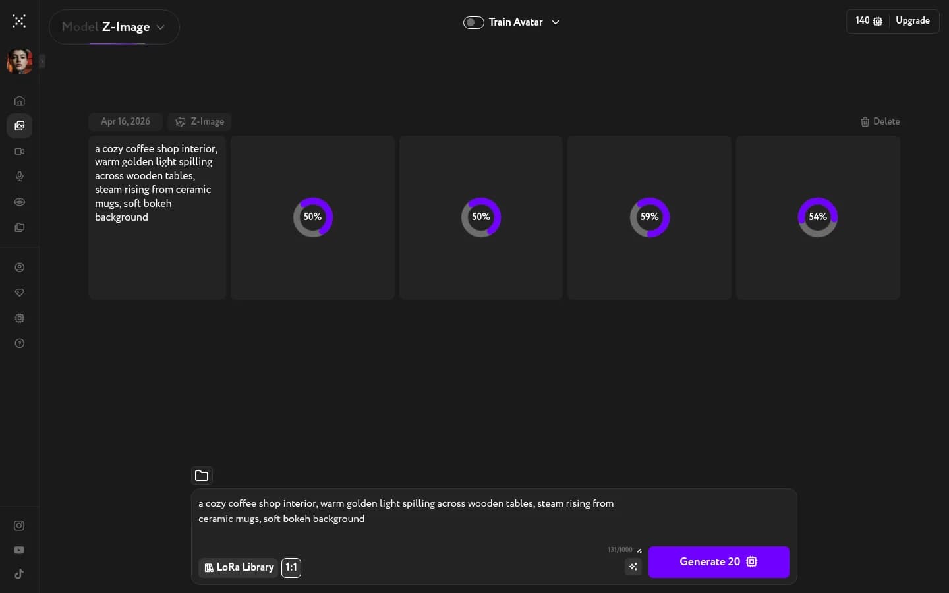Open the LoRa Library
This screenshot has width=949, height=593.
tap(238, 567)
